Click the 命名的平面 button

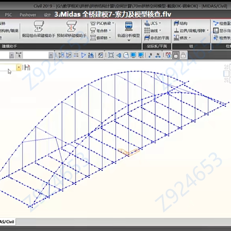(157, 38)
